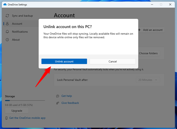Add an account button
Viewport: 177px width, 129px height.
point(151,30)
